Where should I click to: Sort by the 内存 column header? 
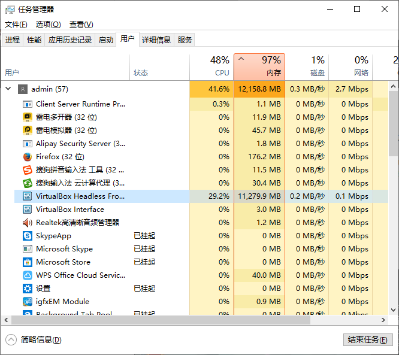[x=259, y=66]
